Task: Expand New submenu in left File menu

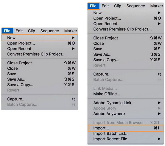Action: 40,38
